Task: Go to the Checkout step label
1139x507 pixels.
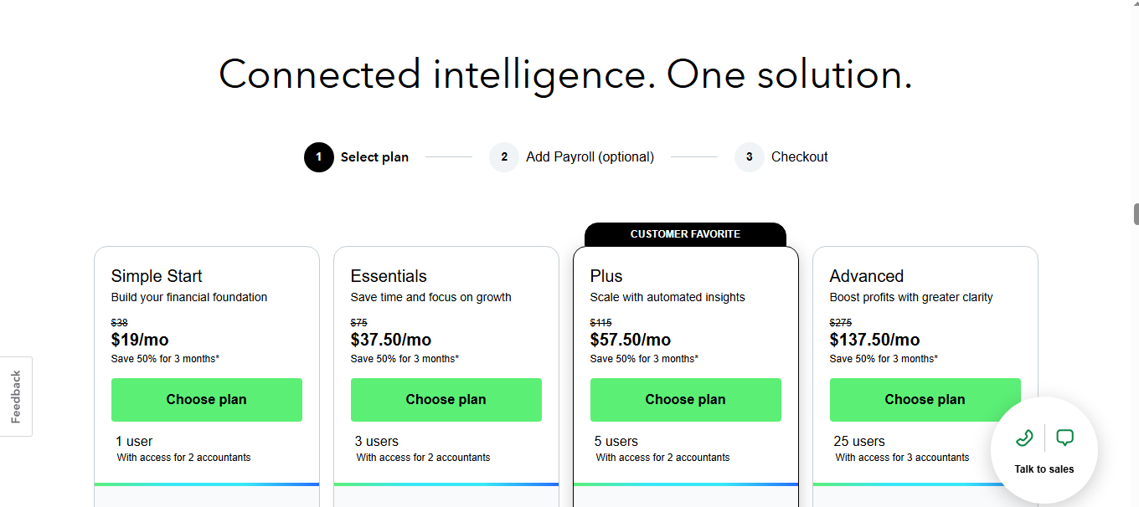Action: point(800,156)
